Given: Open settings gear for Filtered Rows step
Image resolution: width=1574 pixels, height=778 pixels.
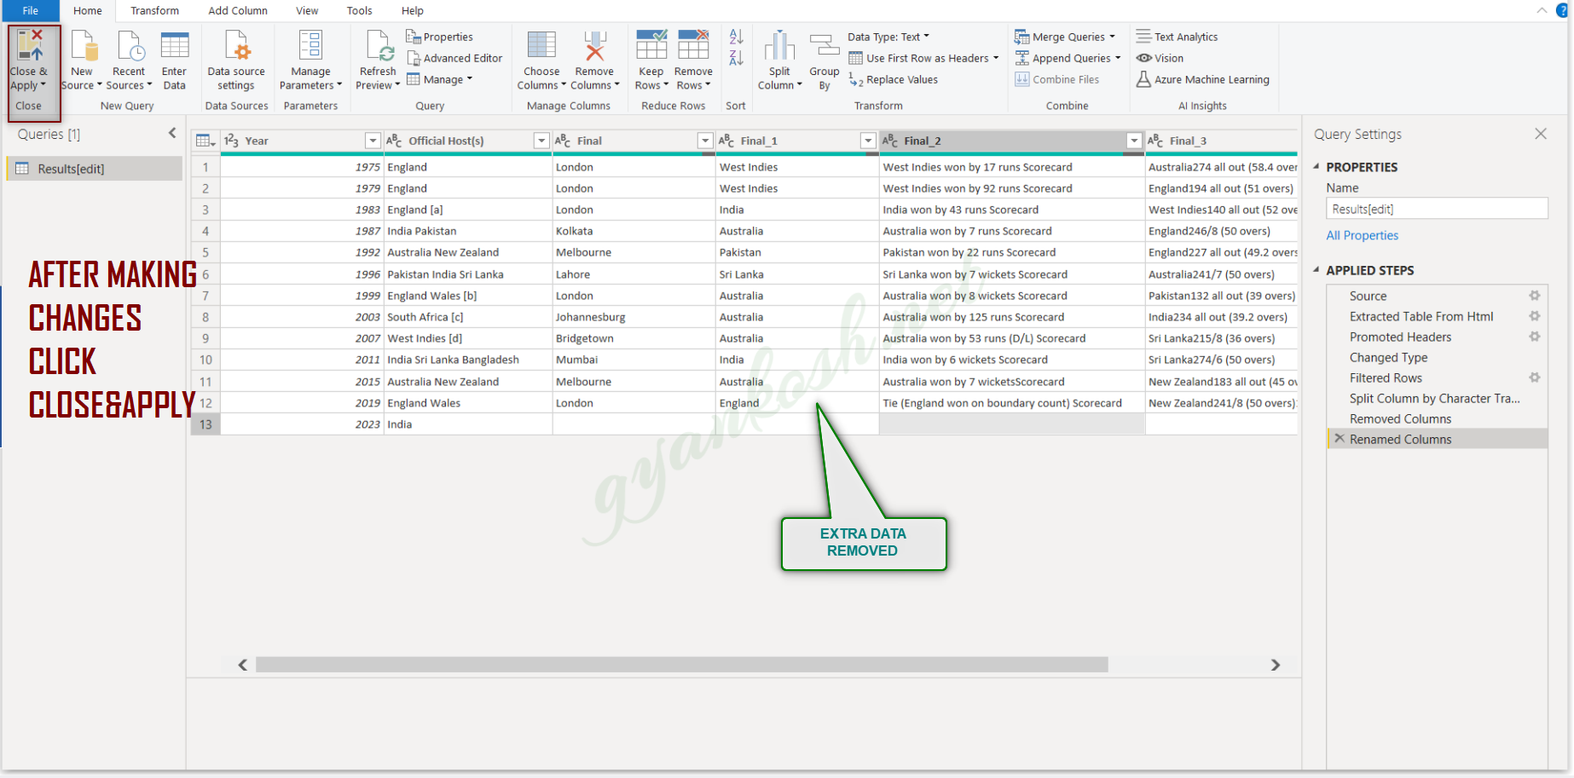Looking at the screenshot, I should [x=1535, y=377].
